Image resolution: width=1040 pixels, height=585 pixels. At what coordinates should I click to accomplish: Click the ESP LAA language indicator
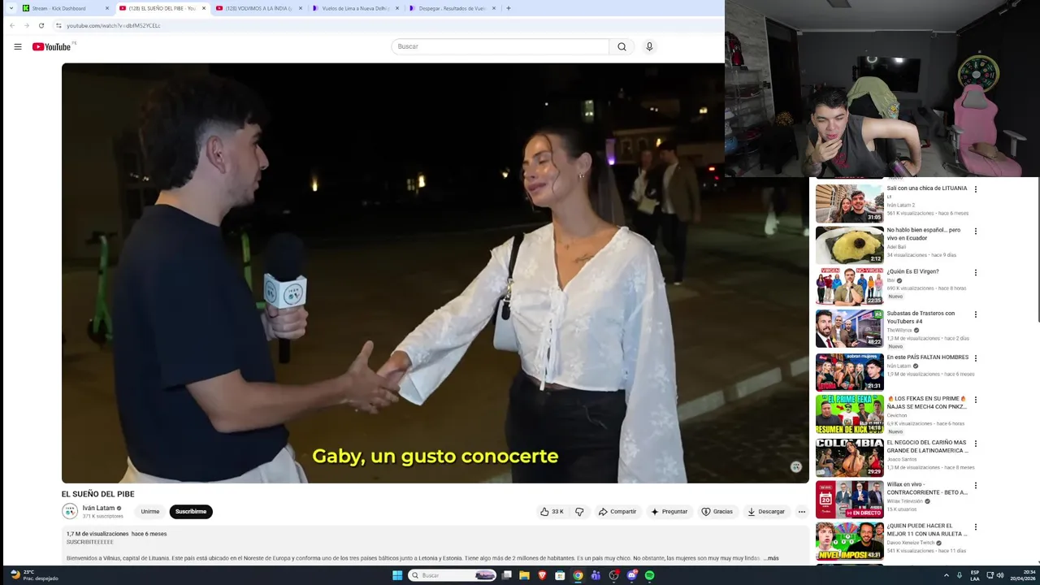[975, 575]
